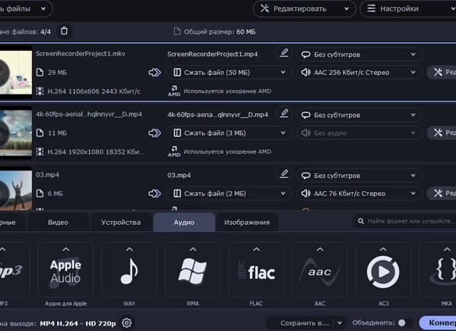The width and height of the screenshot is (456, 331).
Task: Click the Сохранить в... button
Action: (301, 323)
